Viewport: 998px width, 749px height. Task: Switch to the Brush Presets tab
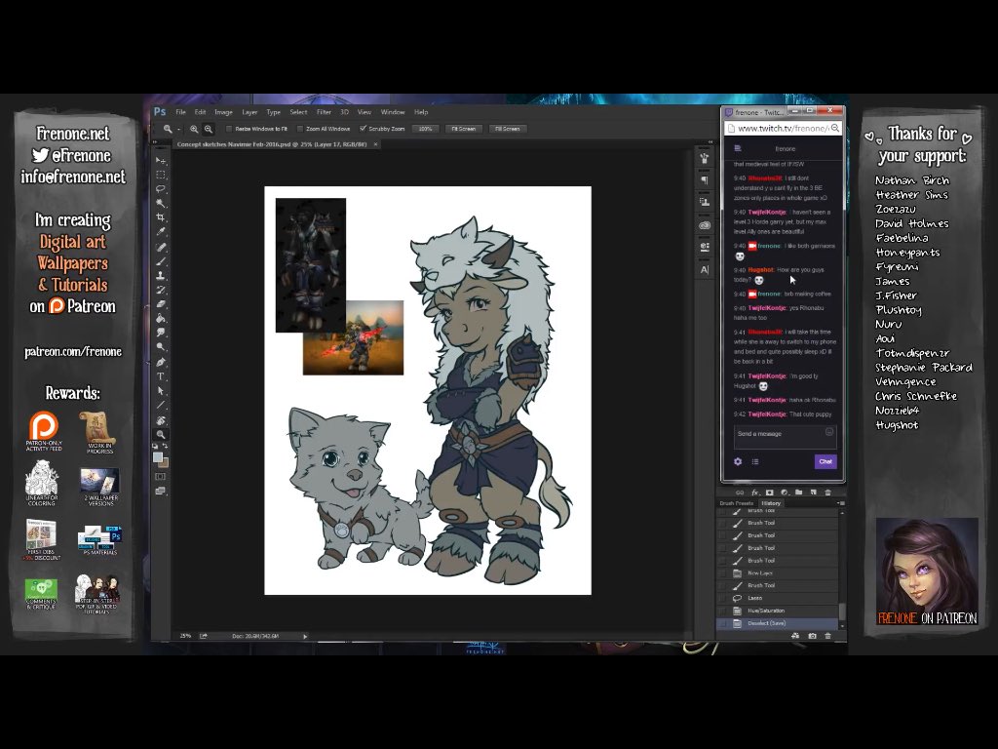[x=737, y=503]
